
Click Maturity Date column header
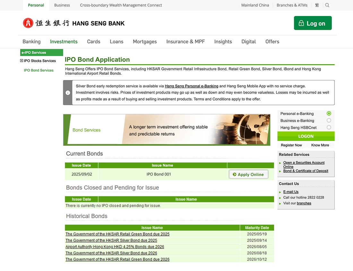tap(257, 228)
